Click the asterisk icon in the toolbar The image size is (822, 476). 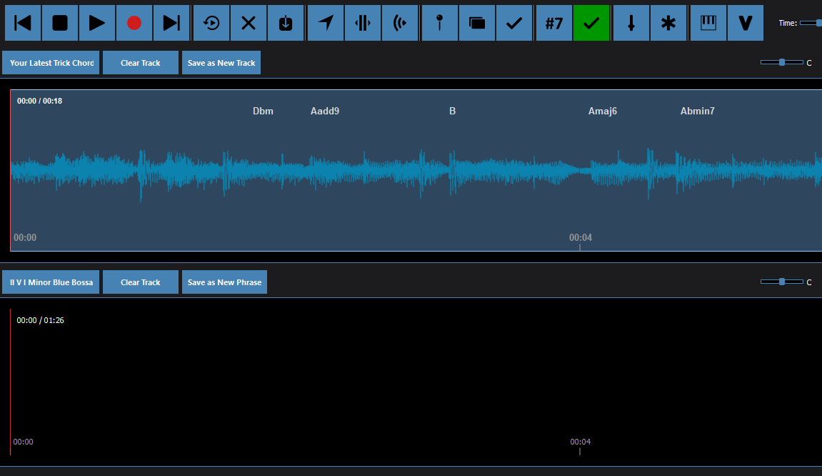[668, 23]
